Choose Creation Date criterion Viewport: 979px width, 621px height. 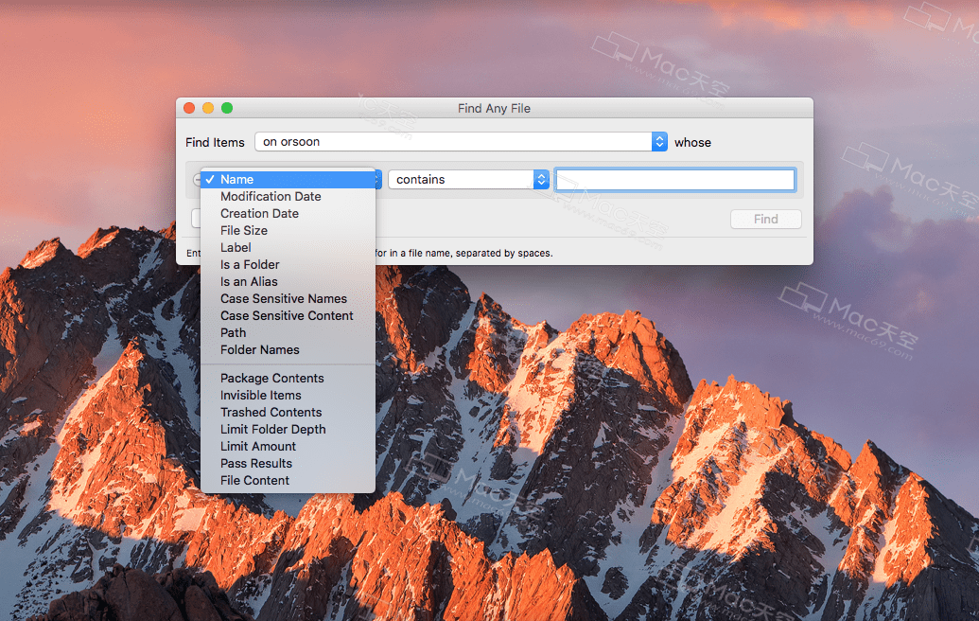(x=288, y=214)
